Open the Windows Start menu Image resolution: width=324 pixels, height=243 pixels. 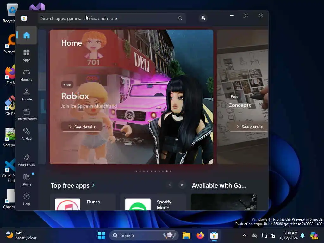[x=101, y=235]
